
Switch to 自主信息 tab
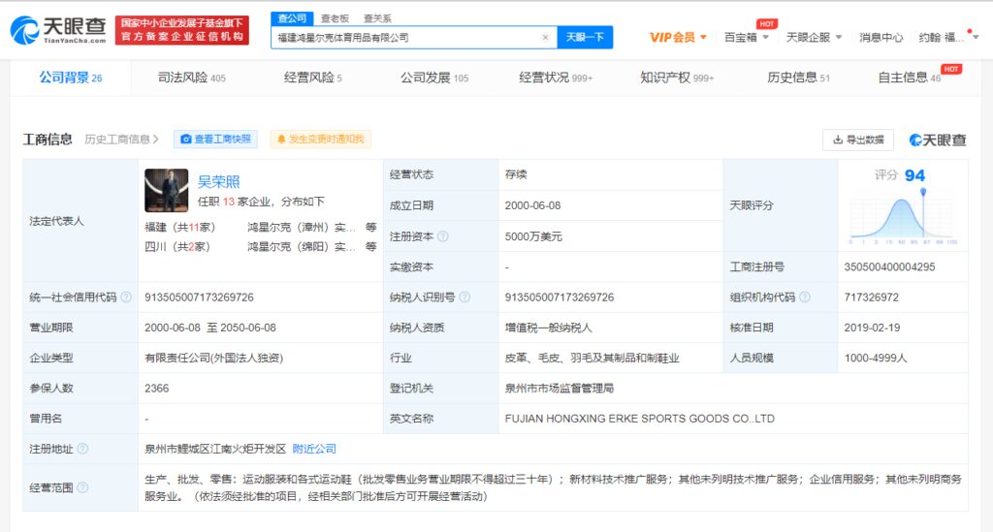click(909, 78)
